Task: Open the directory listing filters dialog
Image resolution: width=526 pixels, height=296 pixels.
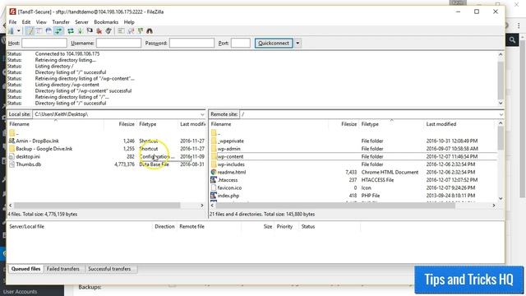Action: [121, 31]
